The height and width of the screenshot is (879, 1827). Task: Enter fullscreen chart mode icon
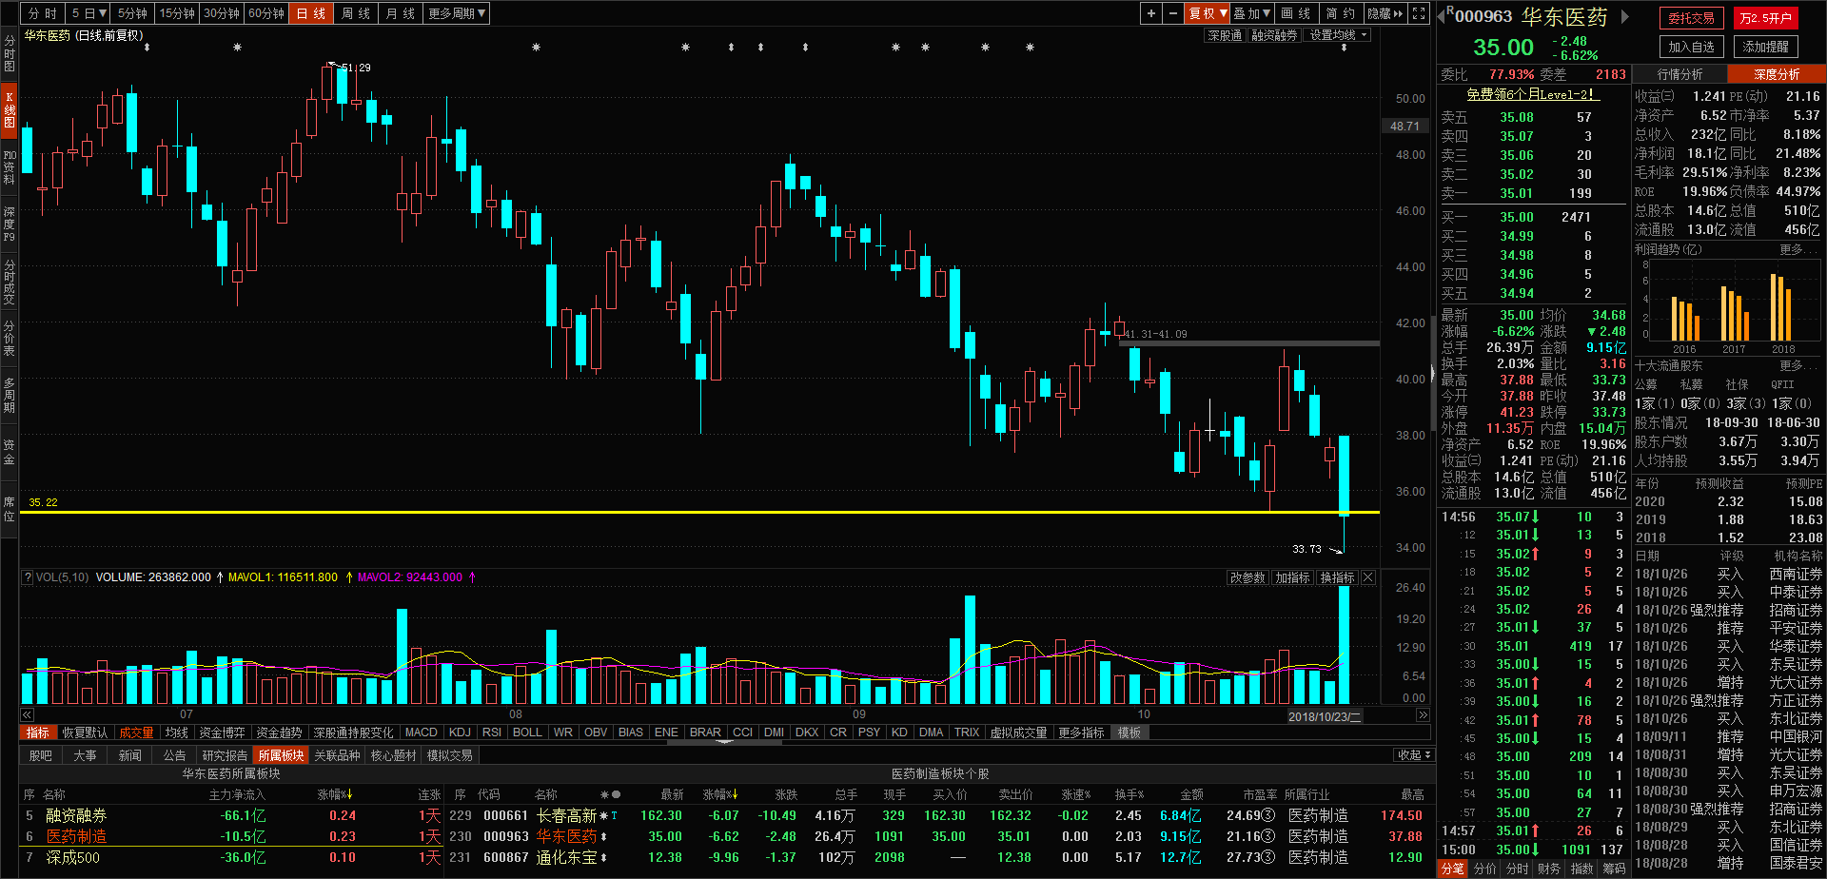(1419, 13)
